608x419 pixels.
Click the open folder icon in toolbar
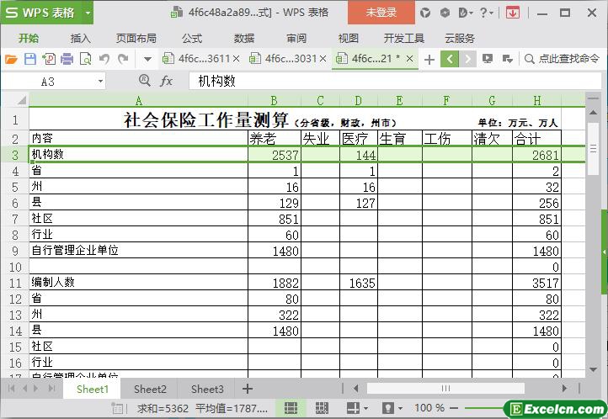click(11, 59)
